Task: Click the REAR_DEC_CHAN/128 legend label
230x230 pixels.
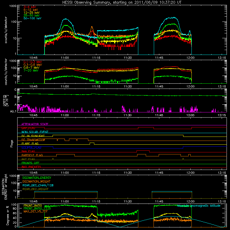Action: (38, 185)
